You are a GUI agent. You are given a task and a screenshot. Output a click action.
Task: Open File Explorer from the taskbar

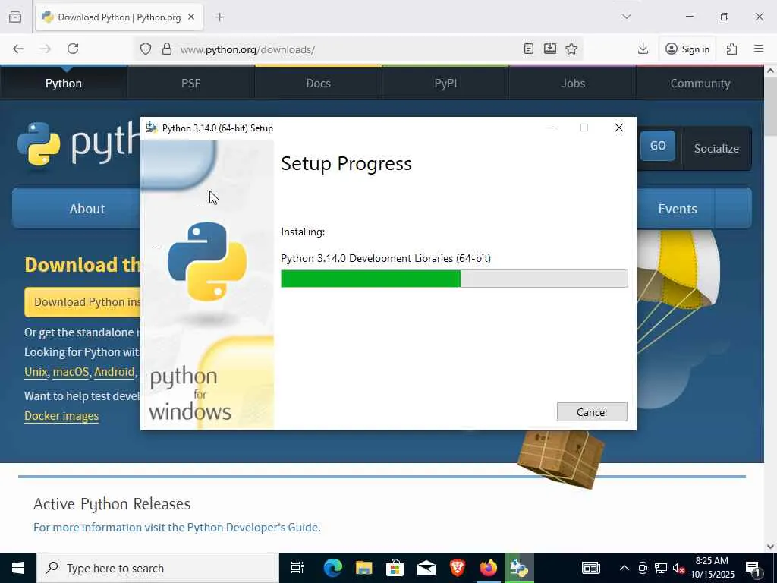tap(363, 568)
